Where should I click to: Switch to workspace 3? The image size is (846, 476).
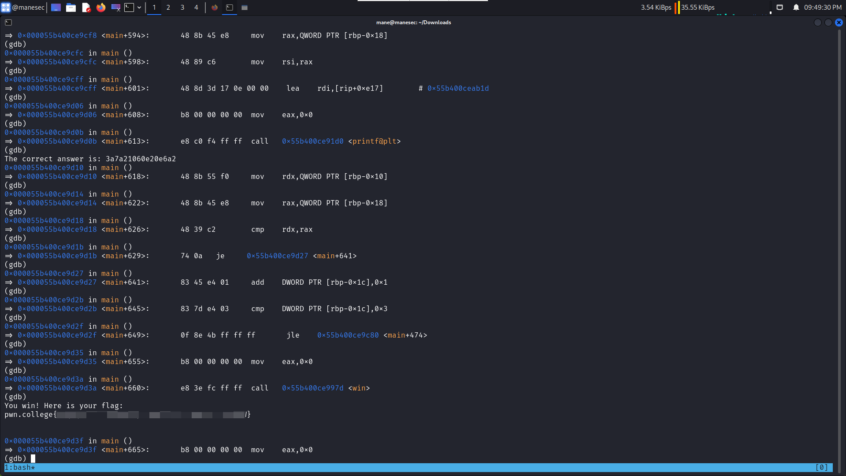click(x=182, y=7)
